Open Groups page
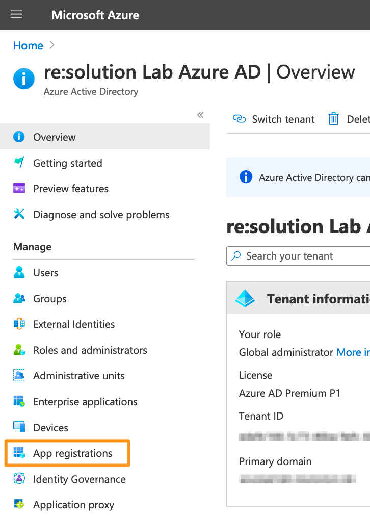Screen dimensions: 370x516 [x=49, y=299]
